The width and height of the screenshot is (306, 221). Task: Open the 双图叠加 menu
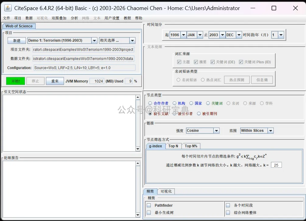click(x=59, y=18)
